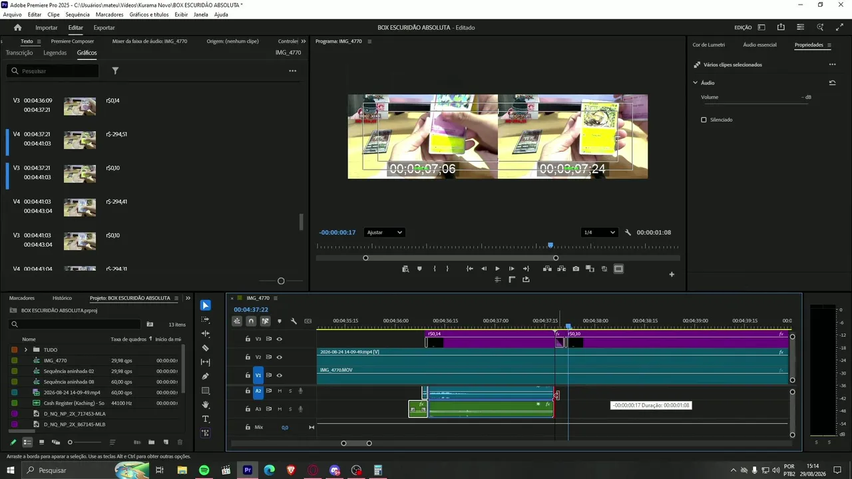Viewport: 852px width, 479px height.
Task: Select the Hand tool
Action: (x=206, y=404)
